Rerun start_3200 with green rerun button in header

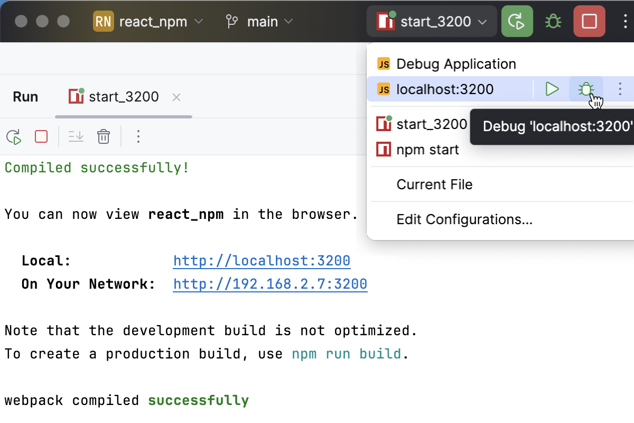click(x=517, y=21)
